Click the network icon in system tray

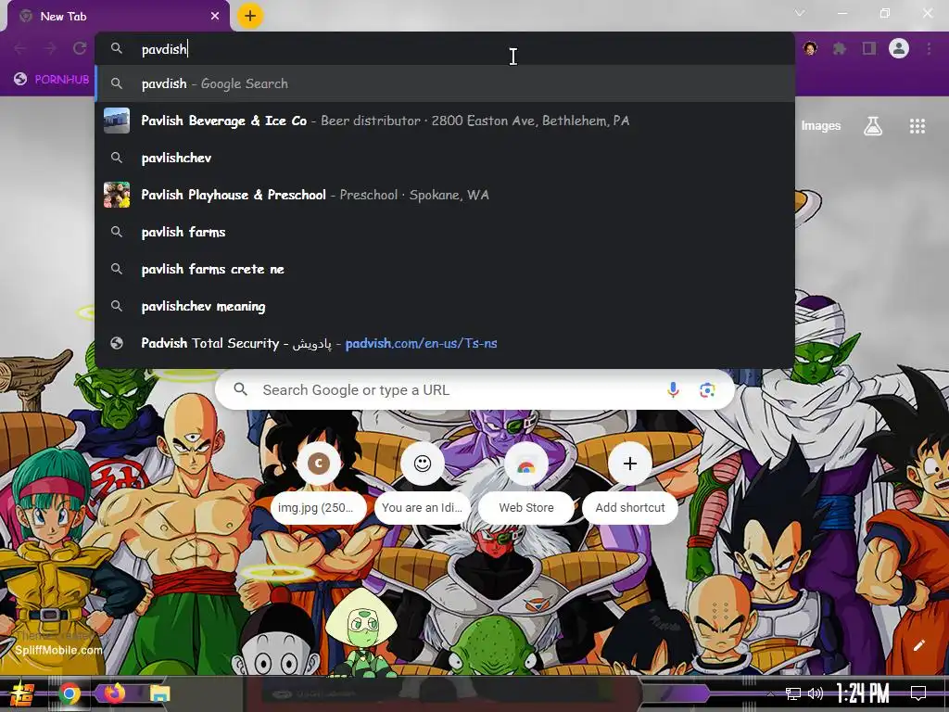click(x=793, y=693)
